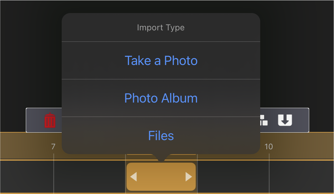Select the orange clip's center body
This screenshot has width=334, height=194.
pos(161,177)
